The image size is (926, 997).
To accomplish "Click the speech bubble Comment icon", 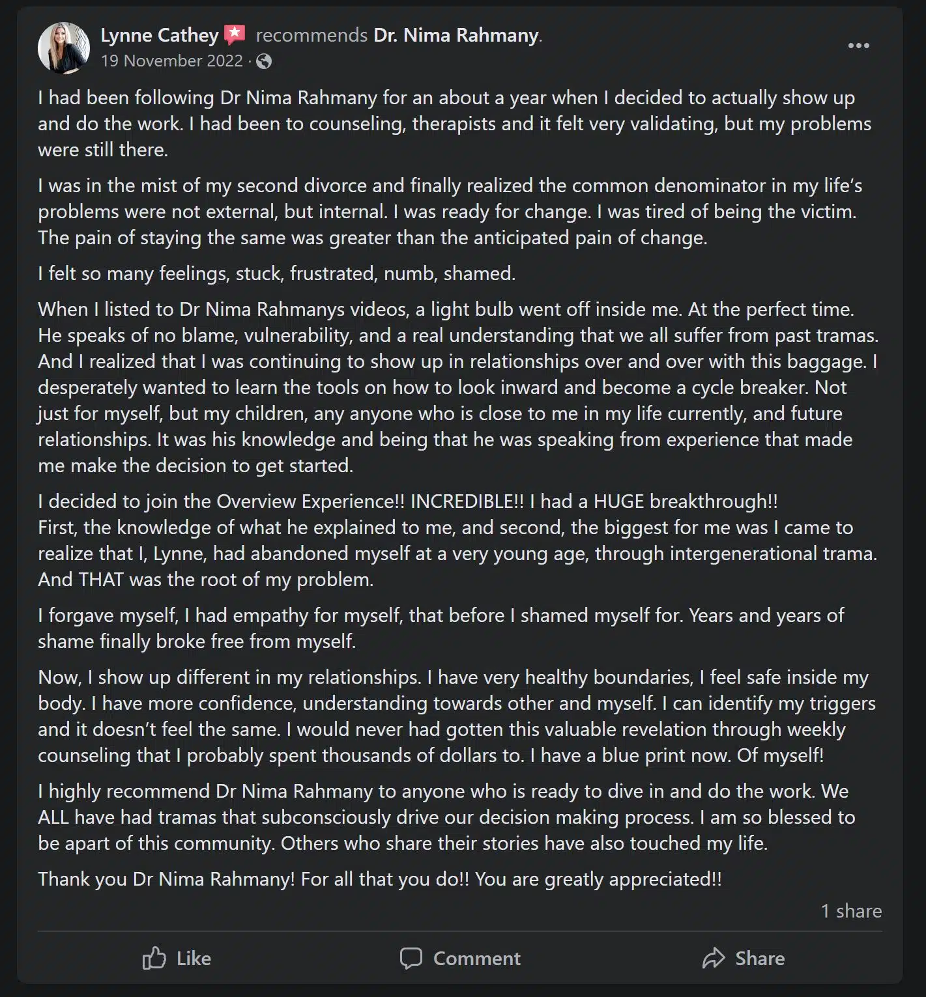I will point(411,958).
